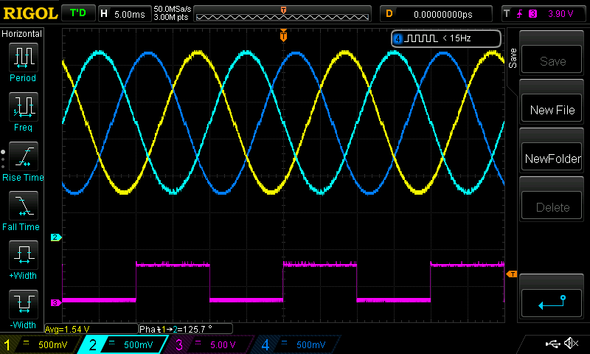Click the channel 4 frequency counter readout
The height and width of the screenshot is (354, 590).
tap(445, 38)
